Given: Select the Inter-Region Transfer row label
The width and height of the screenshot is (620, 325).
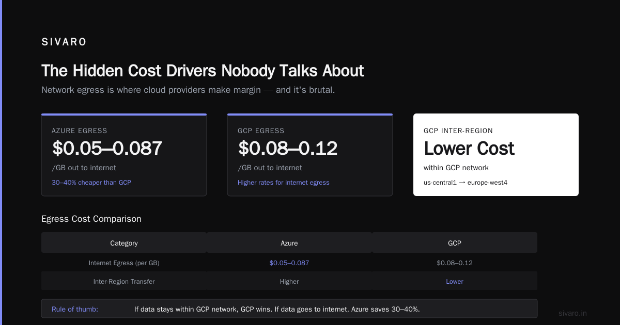Looking at the screenshot, I should click(124, 282).
